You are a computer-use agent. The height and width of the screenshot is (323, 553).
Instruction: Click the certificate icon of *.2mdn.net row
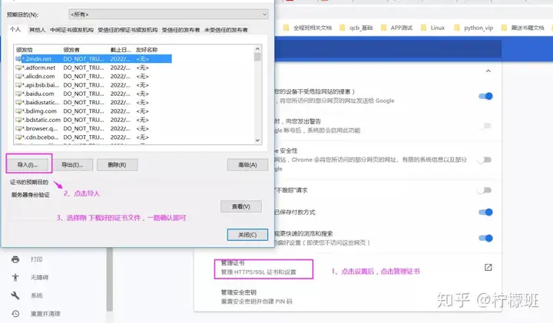[x=18, y=59]
